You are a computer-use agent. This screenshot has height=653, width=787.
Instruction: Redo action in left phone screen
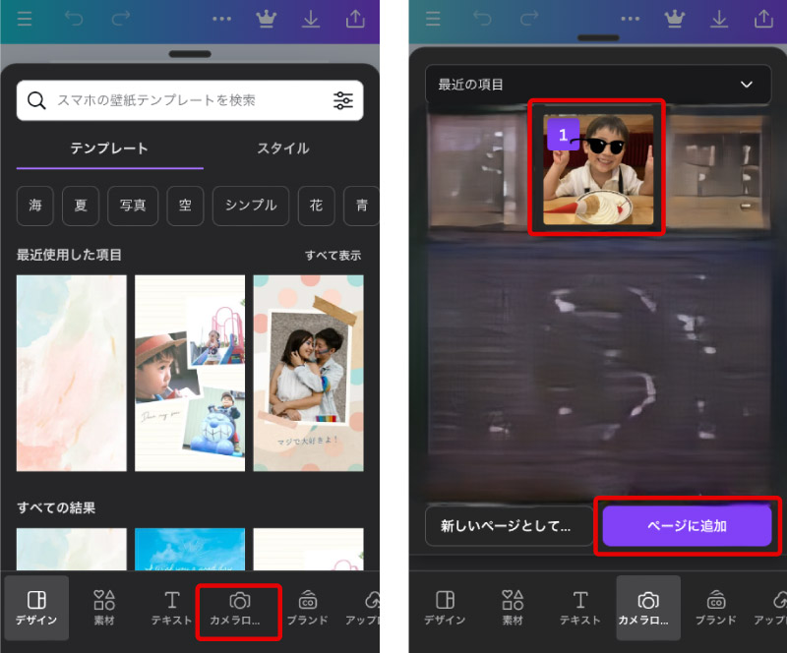(121, 19)
